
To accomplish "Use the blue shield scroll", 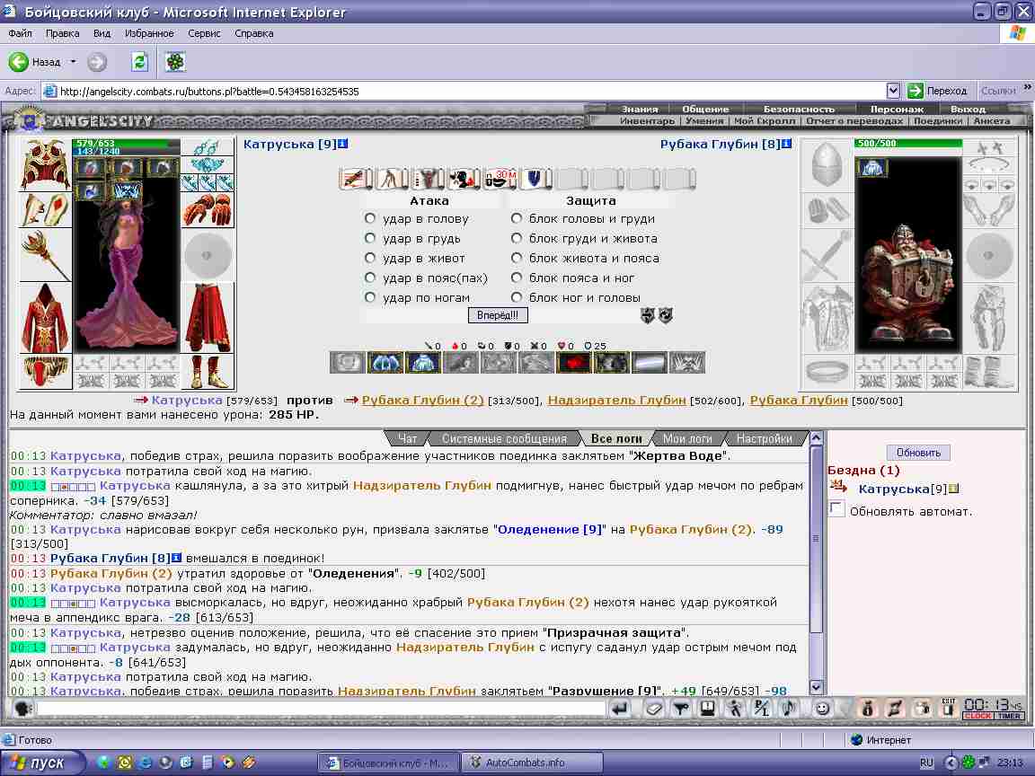I will point(535,178).
